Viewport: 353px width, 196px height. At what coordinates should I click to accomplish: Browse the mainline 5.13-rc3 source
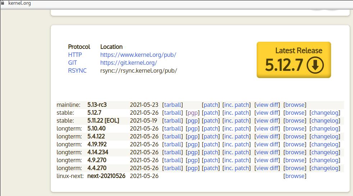tap(295, 105)
